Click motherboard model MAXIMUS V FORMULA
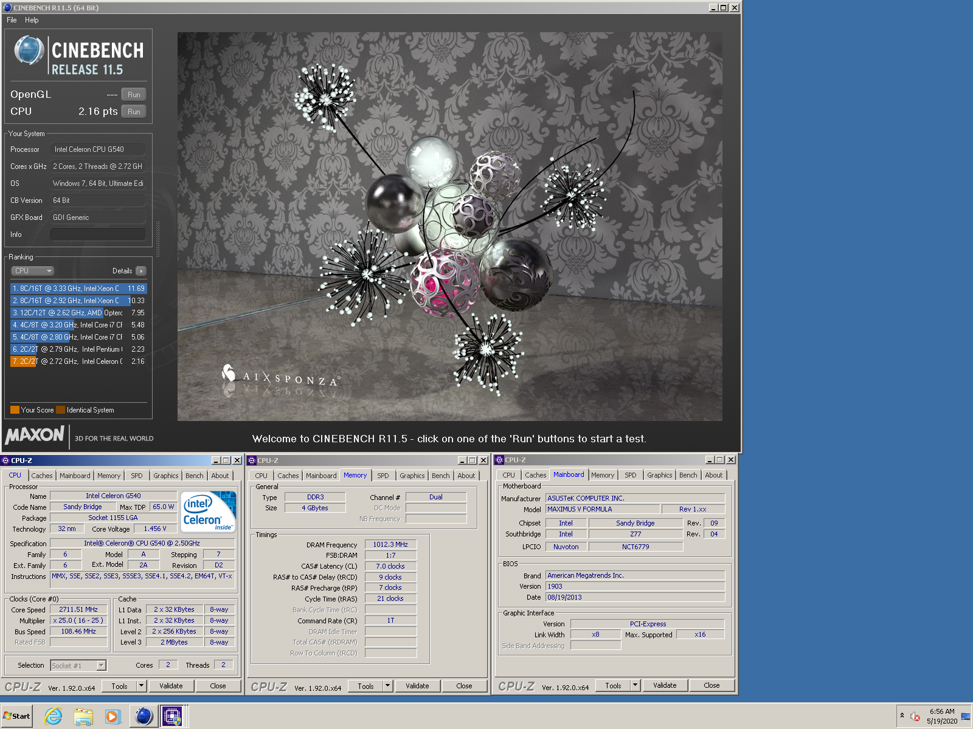 tap(602, 509)
